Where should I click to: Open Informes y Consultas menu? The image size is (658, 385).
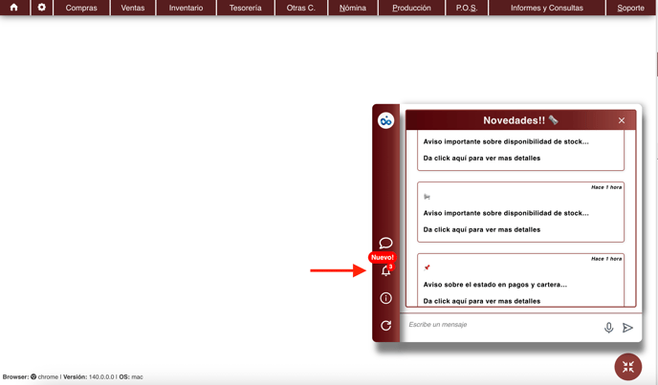546,8
